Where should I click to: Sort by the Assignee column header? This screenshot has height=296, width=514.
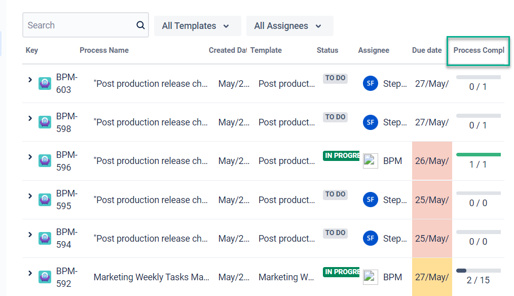pos(374,50)
